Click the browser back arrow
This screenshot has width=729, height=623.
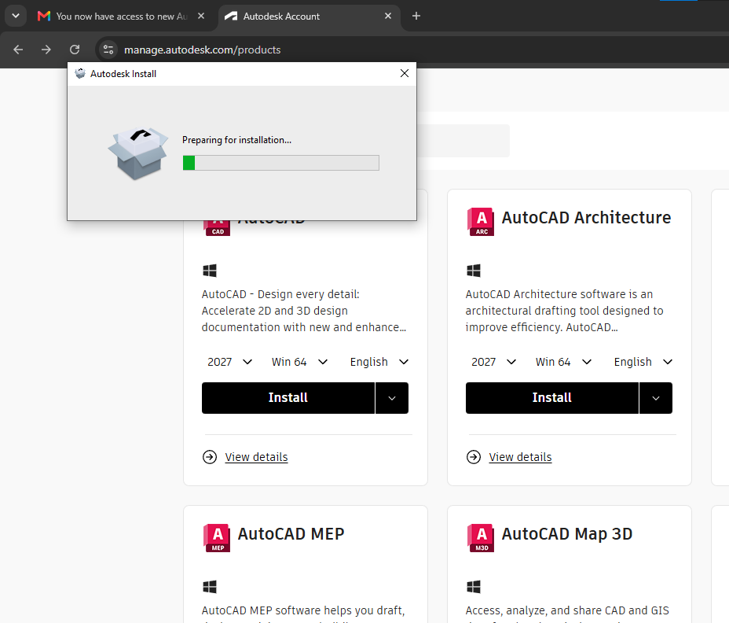coord(18,50)
